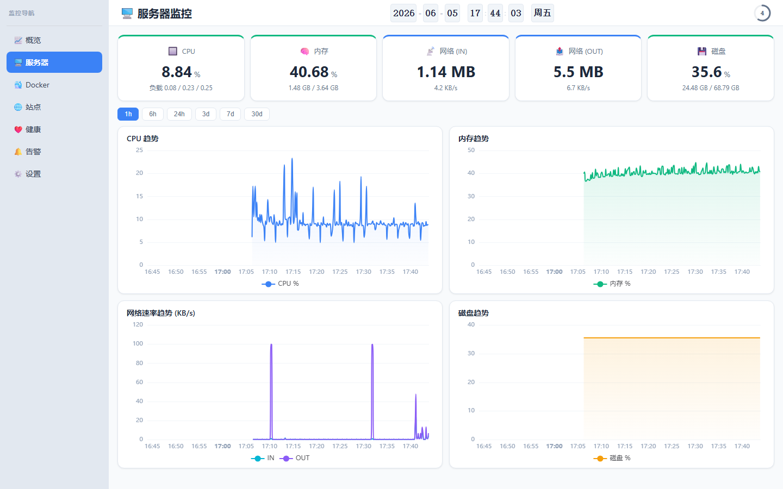Click the 服务器 monitor icon in sidebar
The width and height of the screenshot is (783, 489).
18,62
